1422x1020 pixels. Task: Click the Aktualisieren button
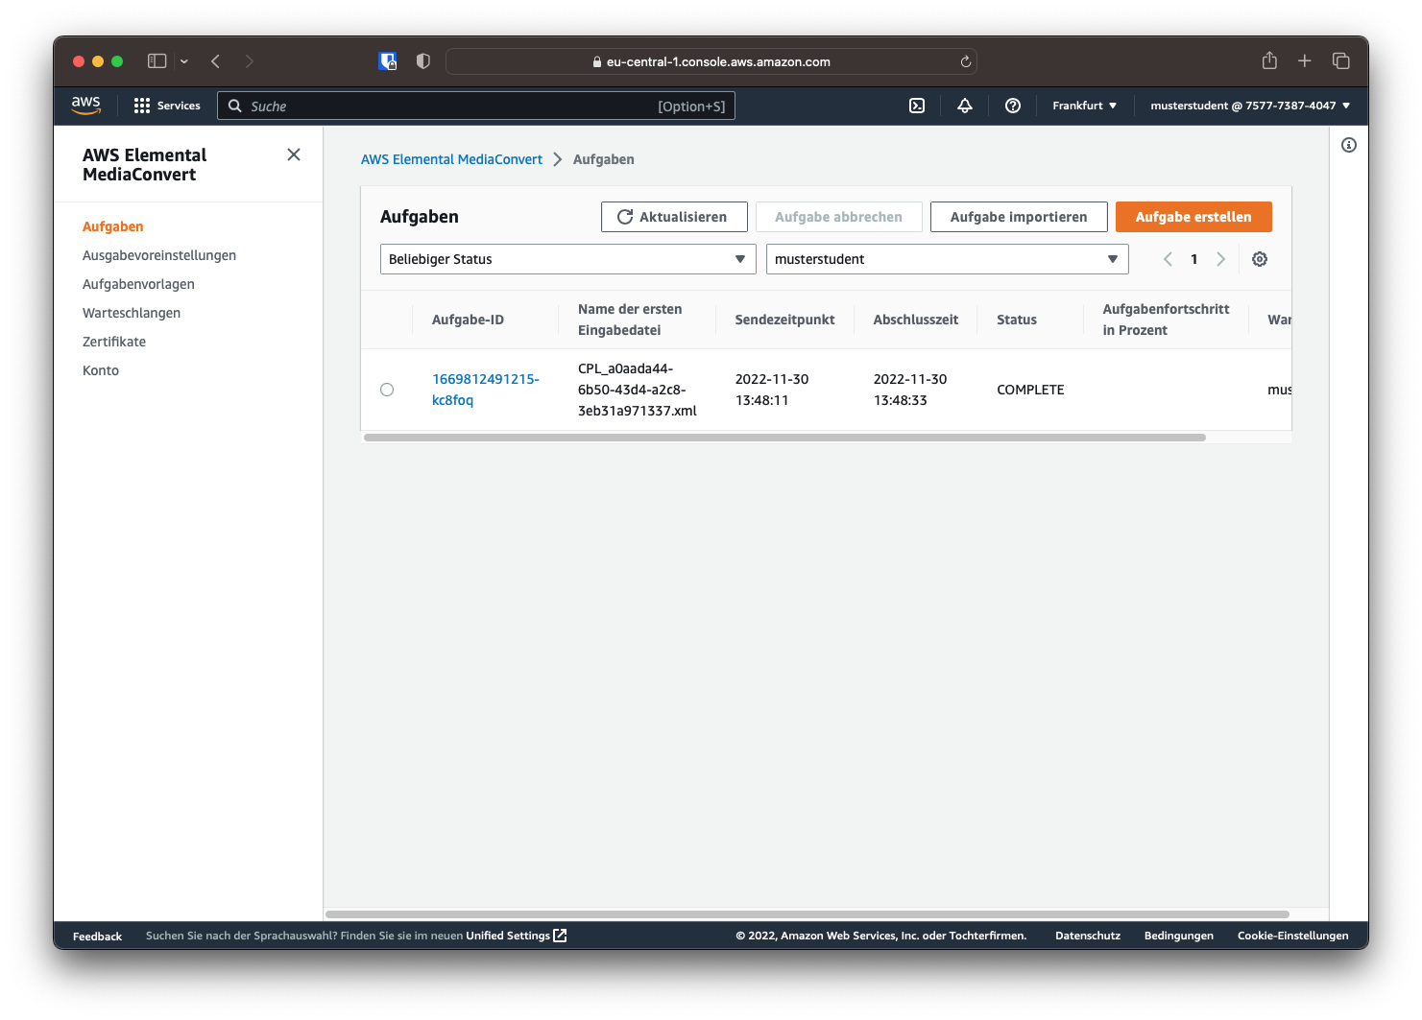(x=674, y=217)
